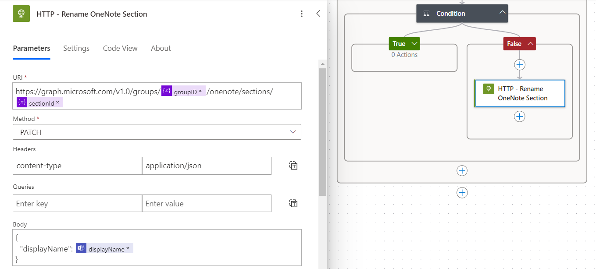Edit the application/json header value field

pos(207,166)
